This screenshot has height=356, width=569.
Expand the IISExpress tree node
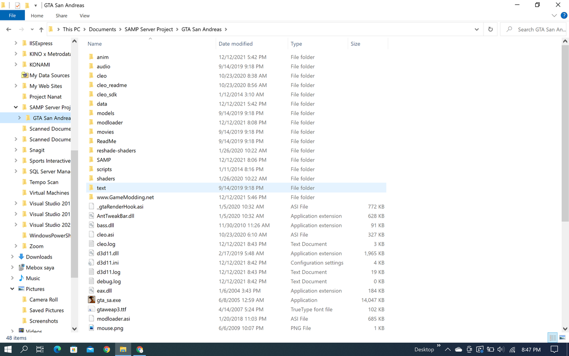pos(16,43)
